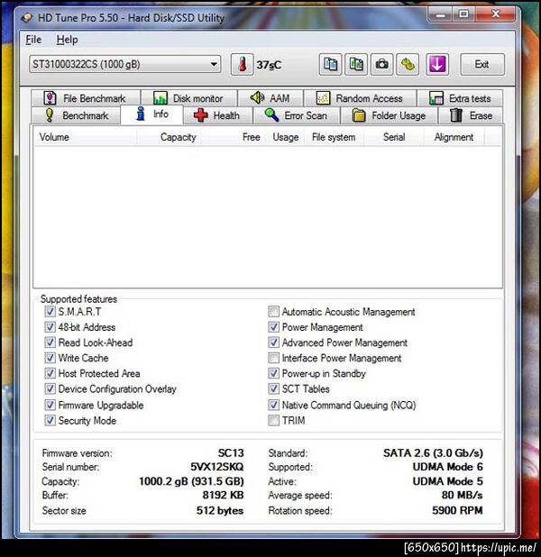Switch to the Error Scan tab
This screenshot has width=541, height=557.
(297, 115)
